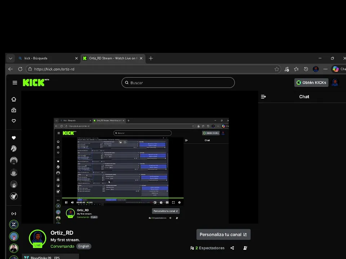Open browser Settings and more menu
Image resolution: width=346 pixels, height=259 pixels.
(x=325, y=69)
